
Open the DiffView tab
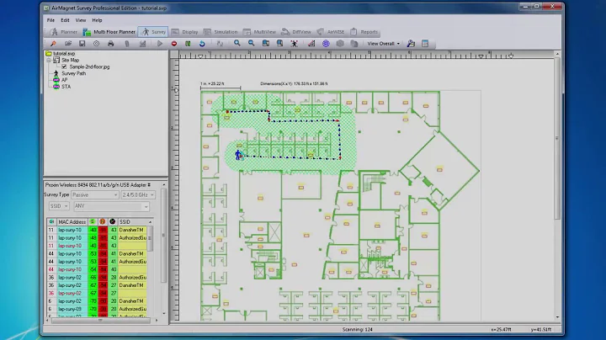[296, 32]
